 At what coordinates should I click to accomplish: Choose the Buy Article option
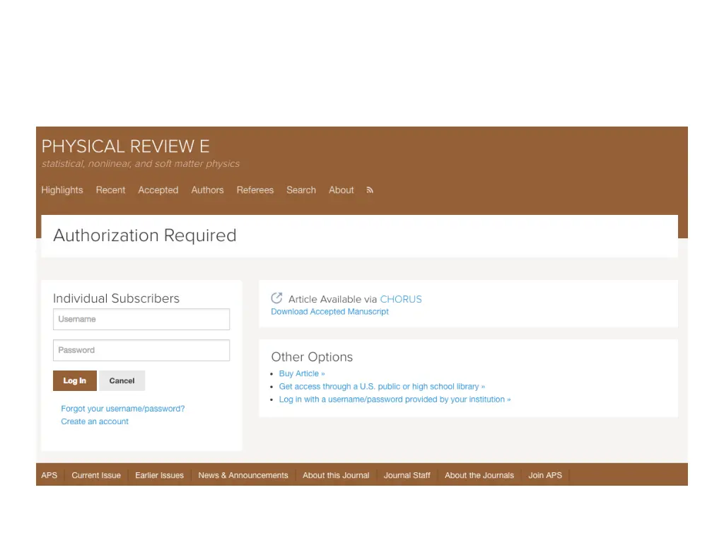pyautogui.click(x=302, y=373)
